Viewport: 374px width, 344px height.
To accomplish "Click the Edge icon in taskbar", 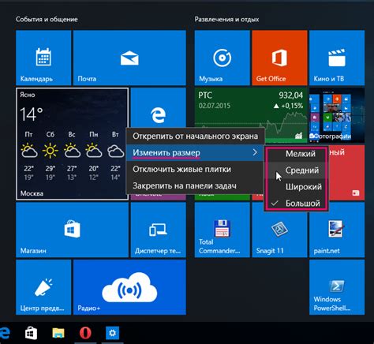I will pyautogui.click(x=5, y=333).
